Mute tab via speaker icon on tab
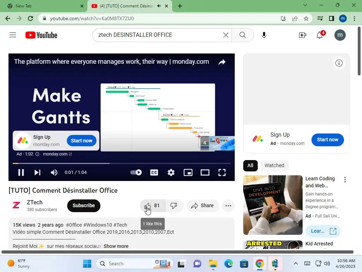 pyautogui.click(x=159, y=6)
